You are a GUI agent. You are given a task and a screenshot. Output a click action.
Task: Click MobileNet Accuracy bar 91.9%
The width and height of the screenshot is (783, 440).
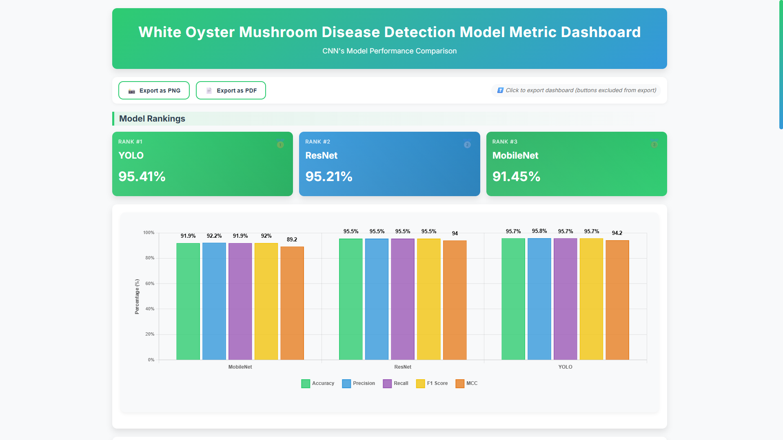pyautogui.click(x=188, y=301)
